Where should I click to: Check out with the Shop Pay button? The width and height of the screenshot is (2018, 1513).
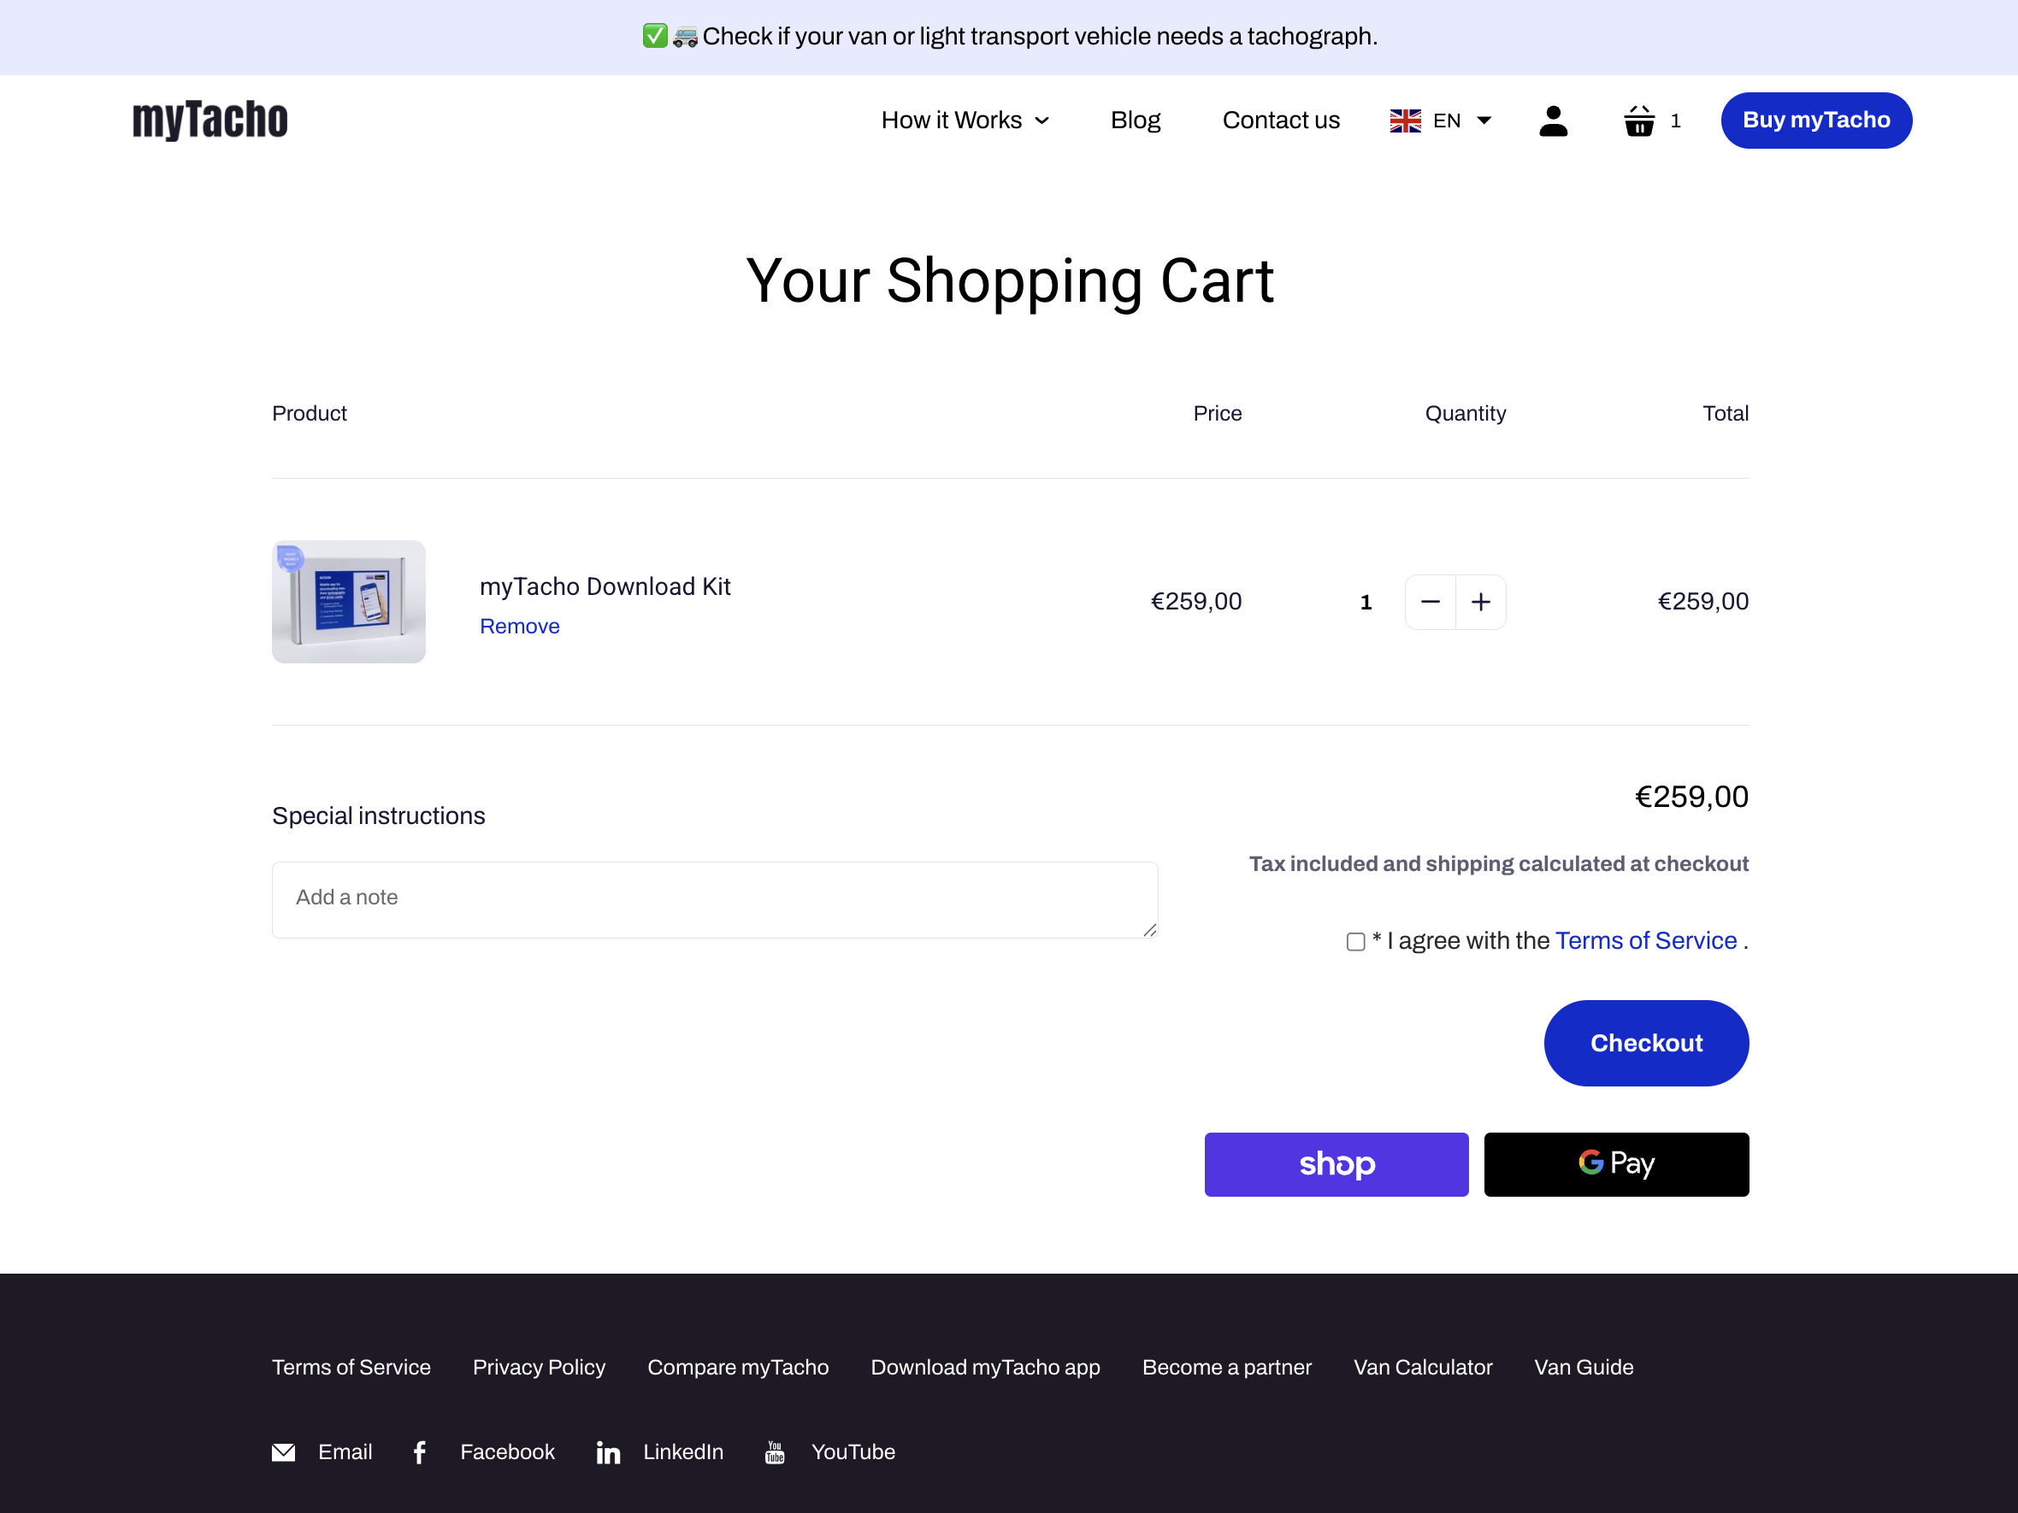(1336, 1163)
